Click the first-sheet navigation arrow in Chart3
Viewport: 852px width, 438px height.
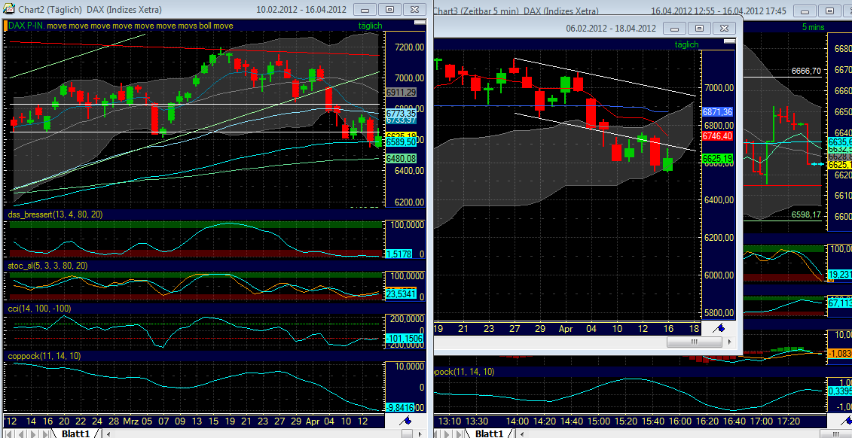437,433
